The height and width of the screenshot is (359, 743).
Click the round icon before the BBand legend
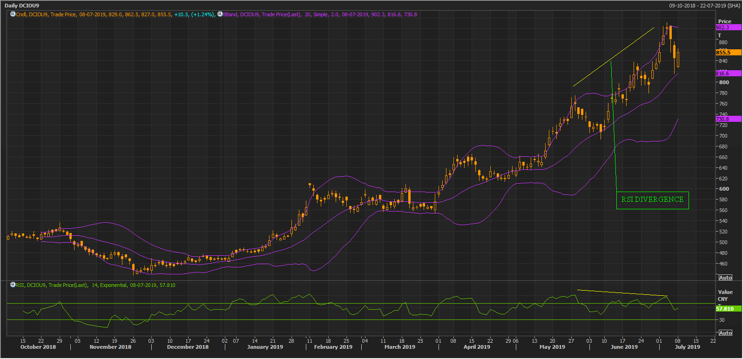tap(220, 14)
